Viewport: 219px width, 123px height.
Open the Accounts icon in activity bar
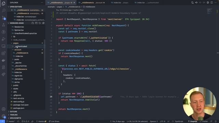(x=3, y=109)
